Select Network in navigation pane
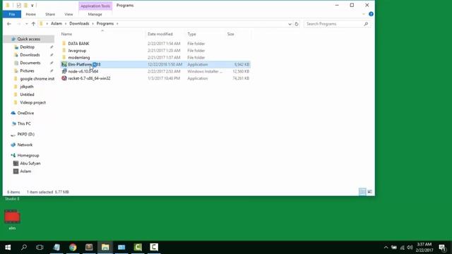 [x=25, y=145]
